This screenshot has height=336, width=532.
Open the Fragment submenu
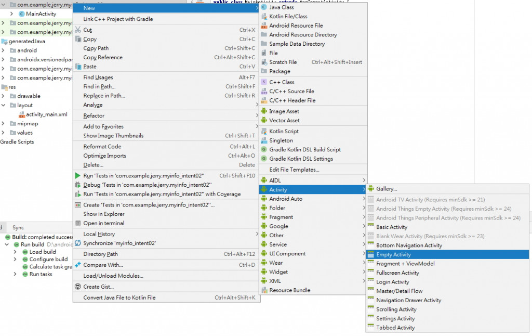pyautogui.click(x=313, y=217)
